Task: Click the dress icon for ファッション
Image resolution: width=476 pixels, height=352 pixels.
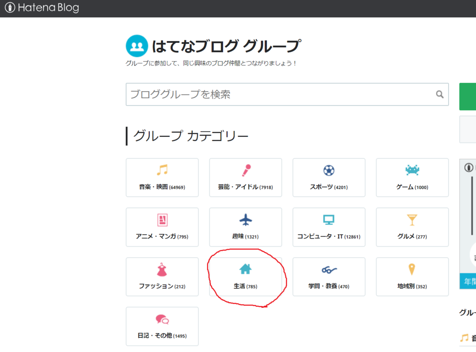Action: coord(162,270)
